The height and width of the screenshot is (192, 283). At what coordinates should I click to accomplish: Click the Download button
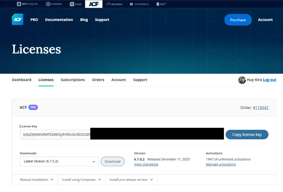pyautogui.click(x=112, y=161)
